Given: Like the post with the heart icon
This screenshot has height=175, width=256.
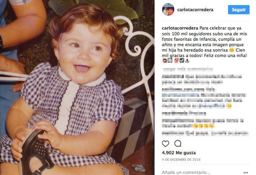Looking at the screenshot, I should (x=165, y=143).
